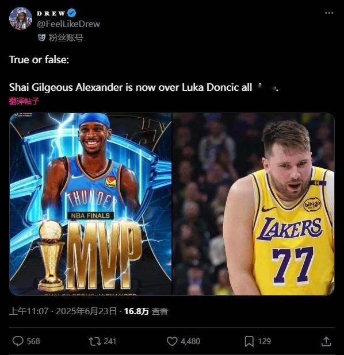This screenshot has width=344, height=355.
Task: Open the Lakers 77 jersey photo
Action: pyautogui.click(x=254, y=204)
